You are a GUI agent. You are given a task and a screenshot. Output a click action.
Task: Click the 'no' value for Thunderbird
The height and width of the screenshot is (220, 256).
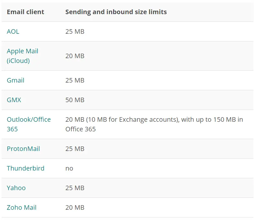(69, 168)
